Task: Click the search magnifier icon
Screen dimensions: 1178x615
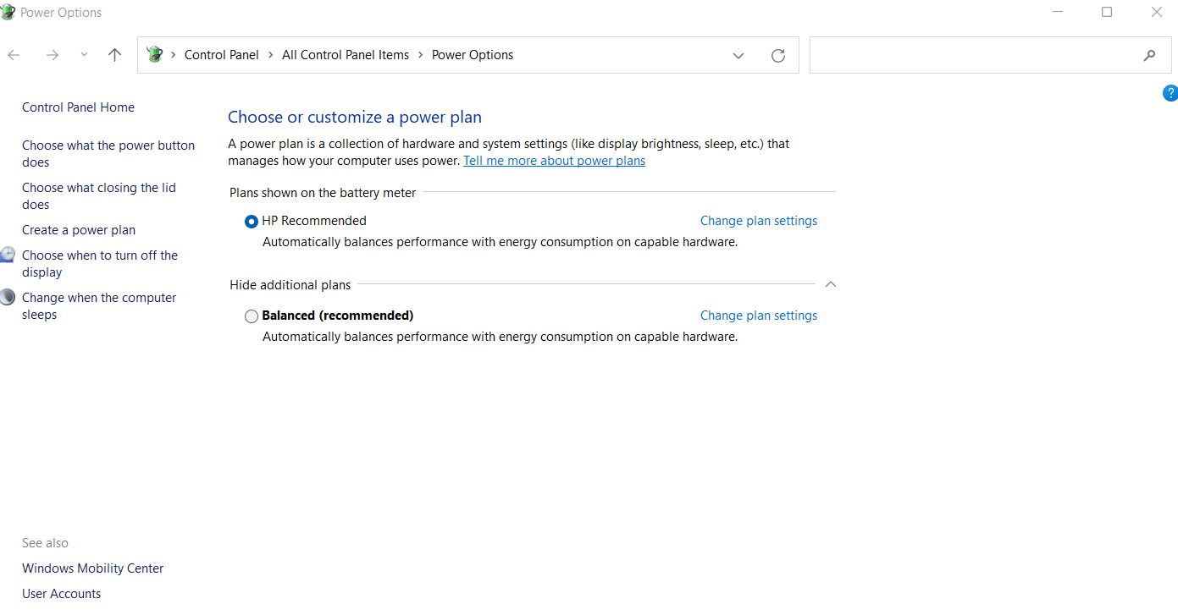Action: click(1149, 55)
